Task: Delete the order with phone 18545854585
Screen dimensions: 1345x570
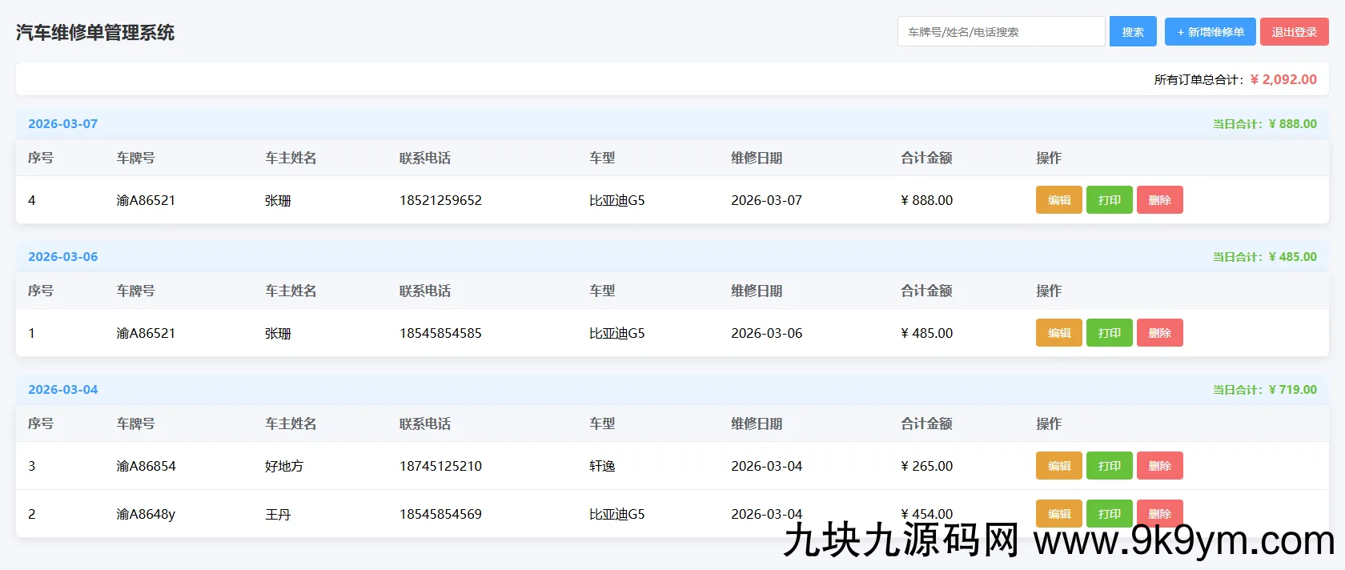Action: (x=1159, y=333)
